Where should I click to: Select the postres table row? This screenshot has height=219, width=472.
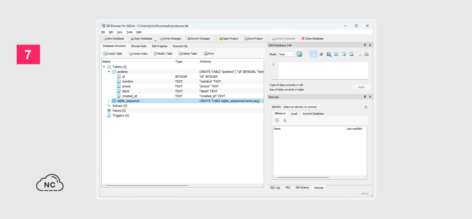coord(183,72)
